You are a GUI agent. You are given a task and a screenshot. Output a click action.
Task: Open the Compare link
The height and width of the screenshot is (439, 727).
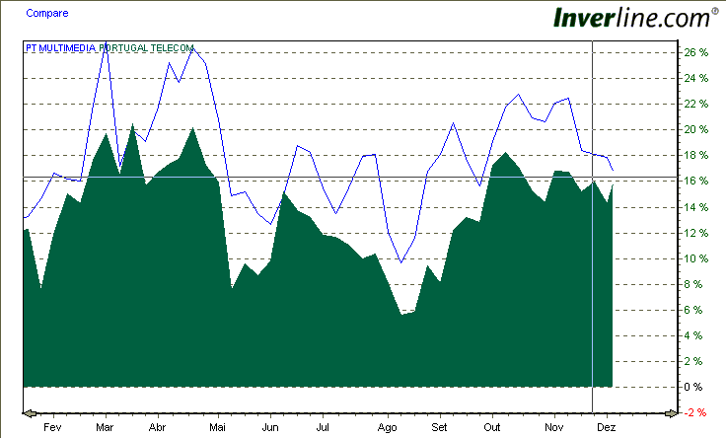[x=46, y=13]
